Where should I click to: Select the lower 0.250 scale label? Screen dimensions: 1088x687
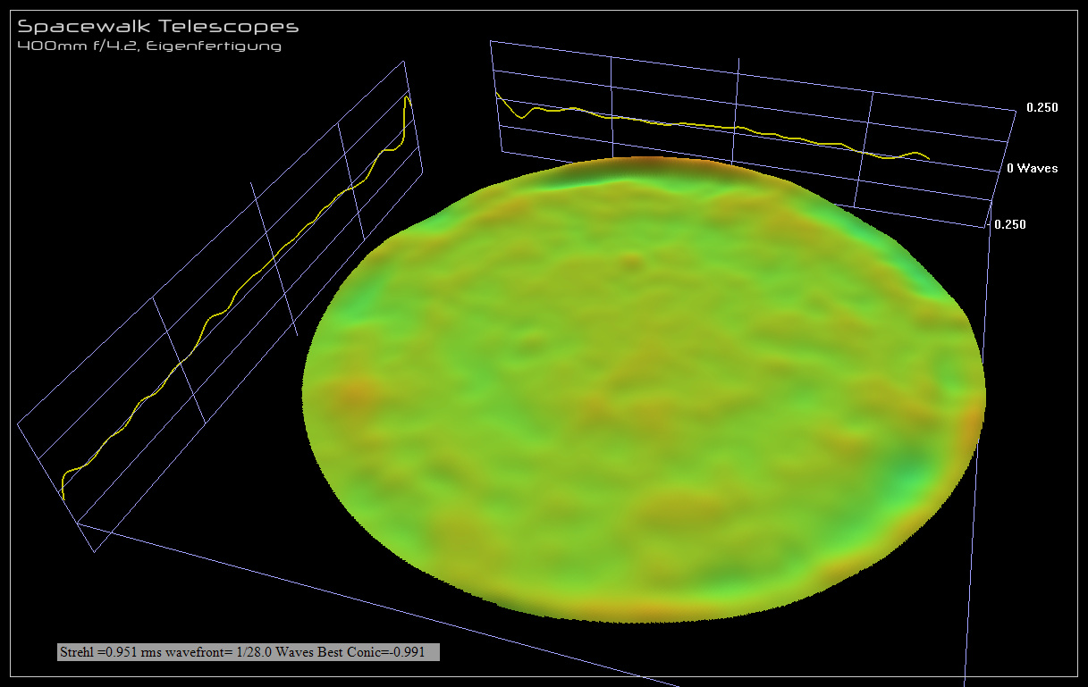click(1009, 224)
